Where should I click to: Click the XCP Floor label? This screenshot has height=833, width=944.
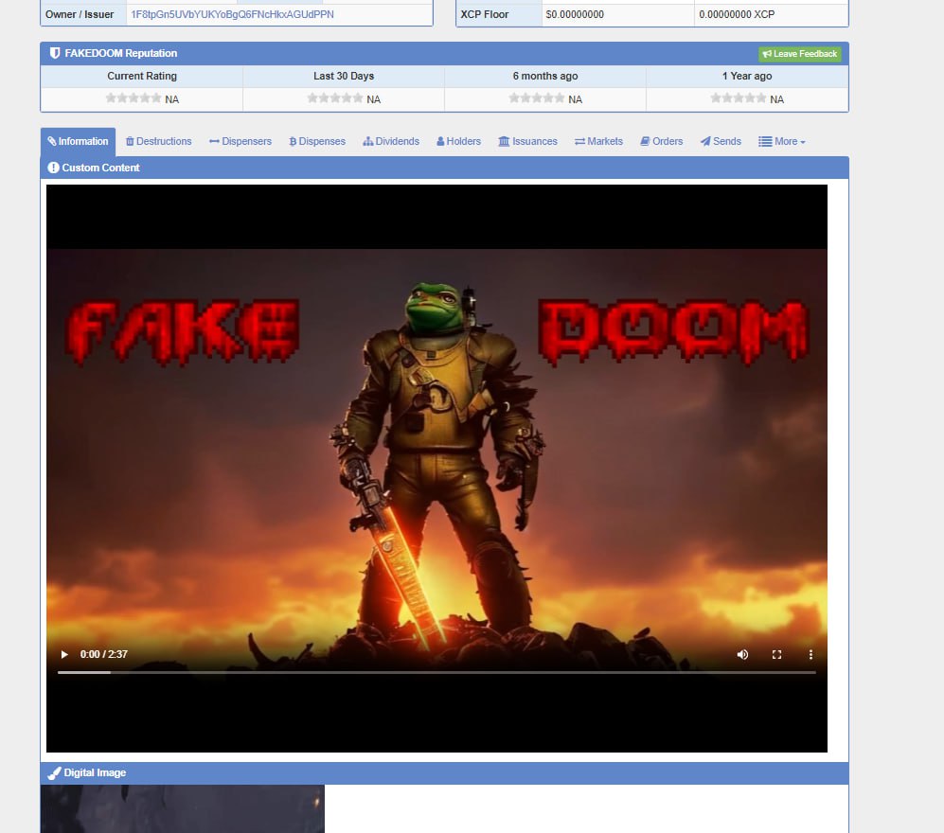click(485, 14)
